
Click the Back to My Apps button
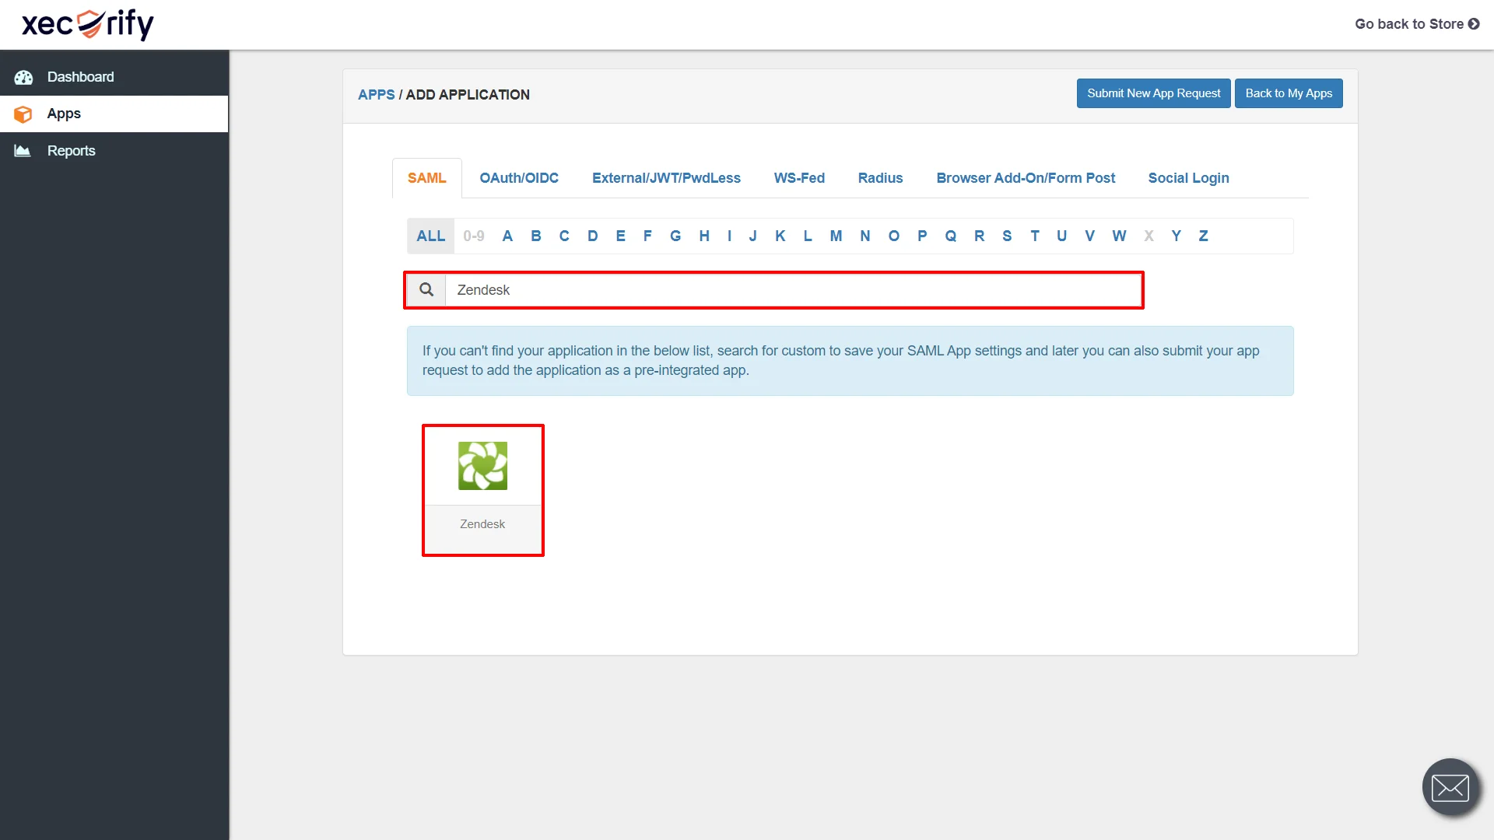(1288, 93)
